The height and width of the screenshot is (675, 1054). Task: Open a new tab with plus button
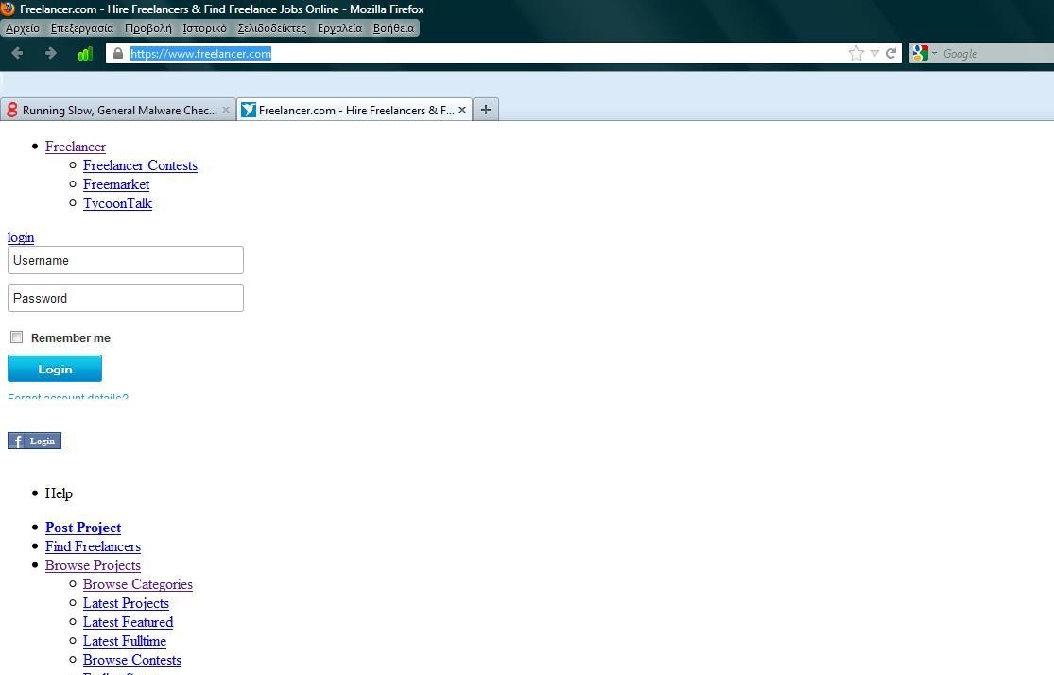tap(485, 110)
